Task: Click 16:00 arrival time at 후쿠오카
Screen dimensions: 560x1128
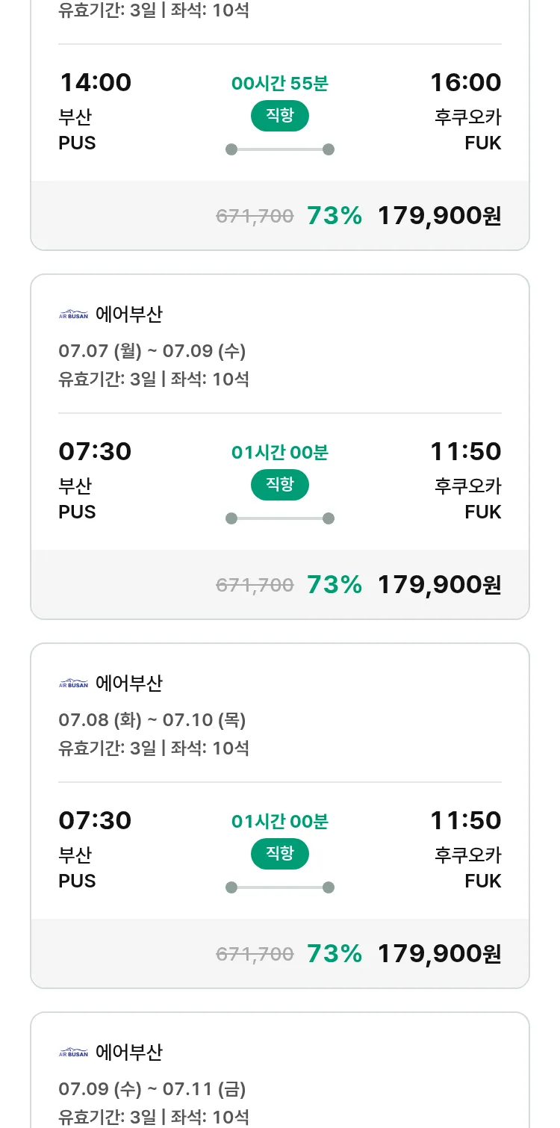Action: click(x=465, y=82)
